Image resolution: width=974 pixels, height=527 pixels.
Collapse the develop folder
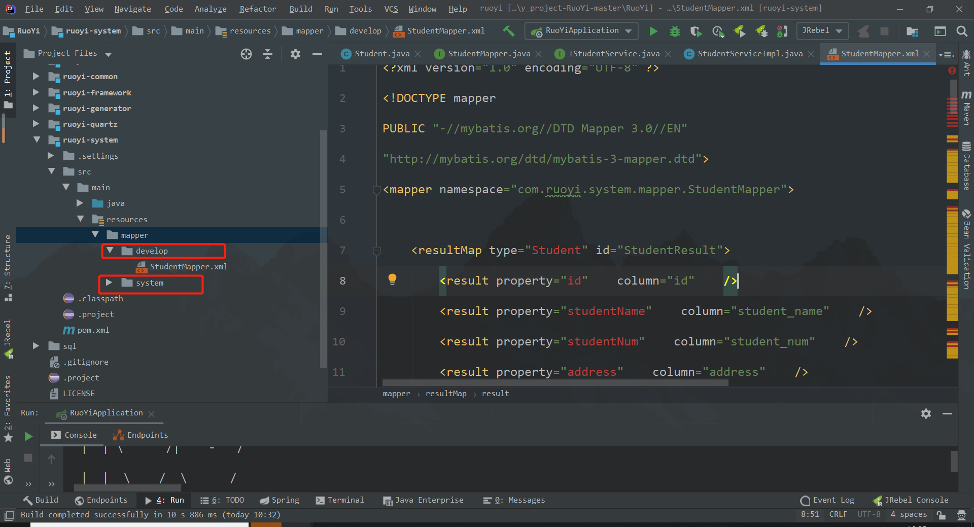[110, 251]
